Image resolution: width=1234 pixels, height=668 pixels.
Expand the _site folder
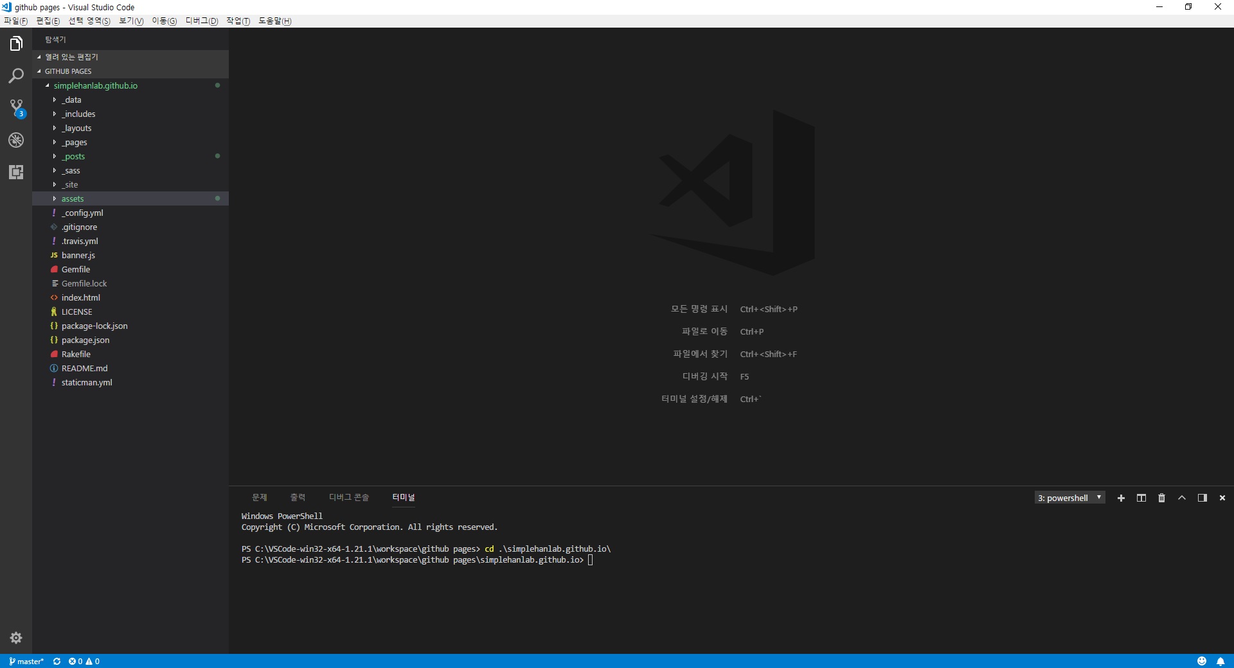point(130,184)
